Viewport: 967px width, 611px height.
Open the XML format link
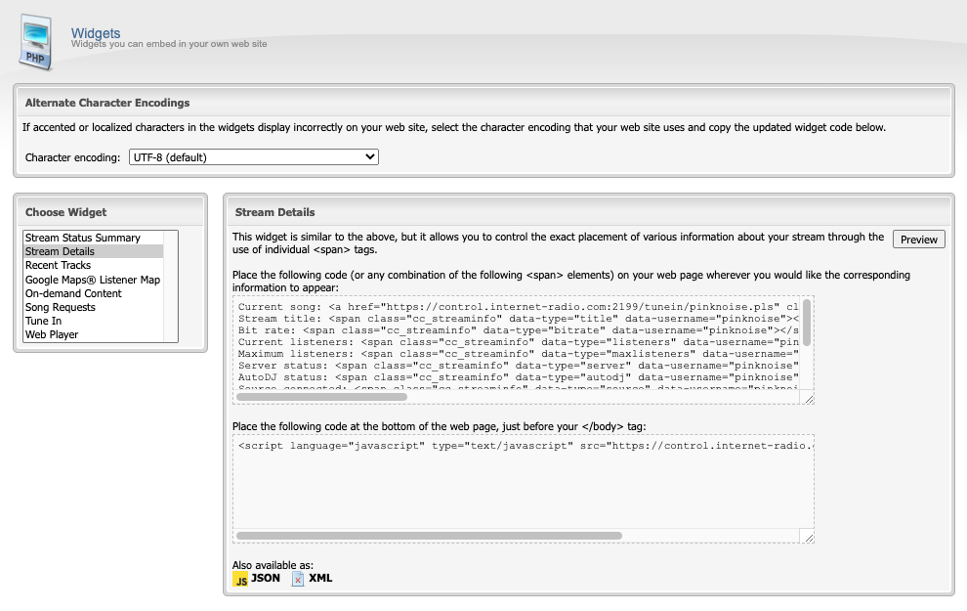click(320, 578)
